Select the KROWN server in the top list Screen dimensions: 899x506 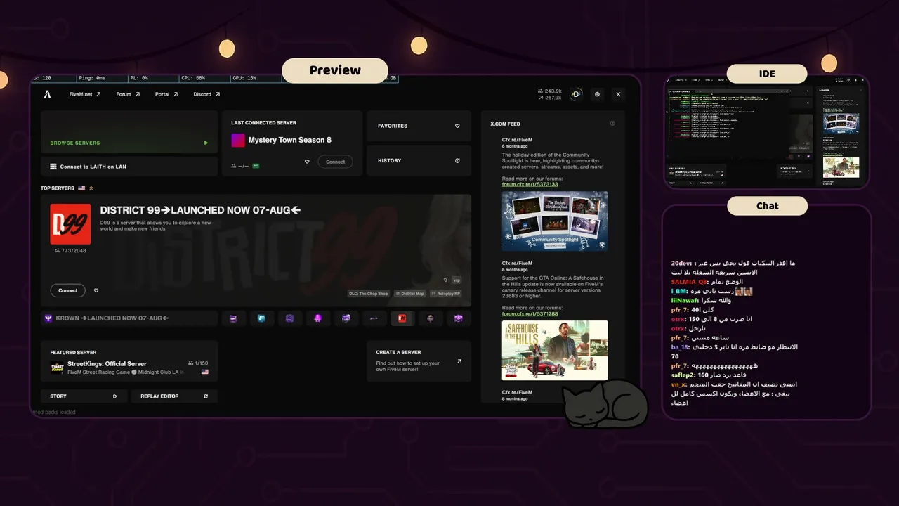click(129, 318)
